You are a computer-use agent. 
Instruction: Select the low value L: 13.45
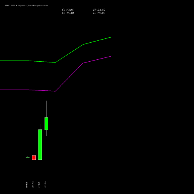99,13
